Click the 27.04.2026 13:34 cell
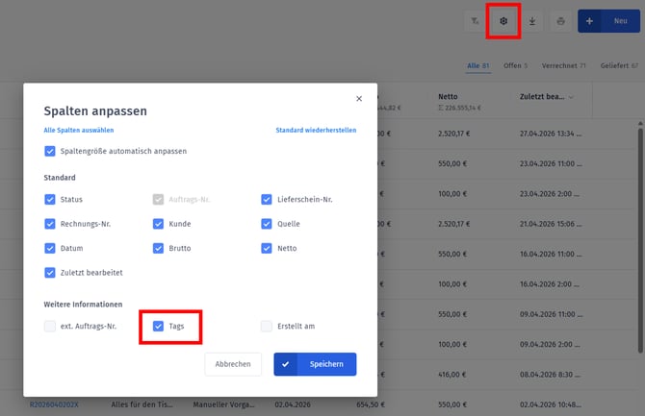 (x=551, y=134)
